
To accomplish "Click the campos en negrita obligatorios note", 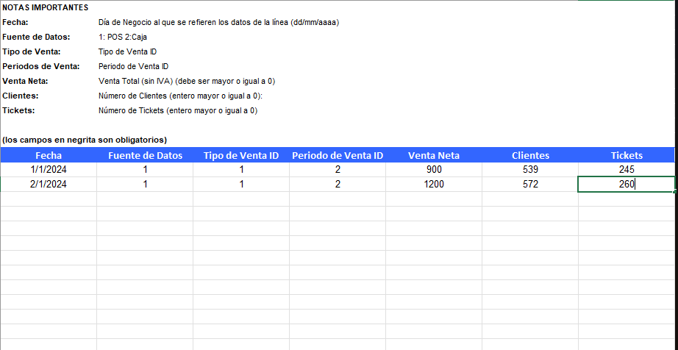I will (85, 140).
